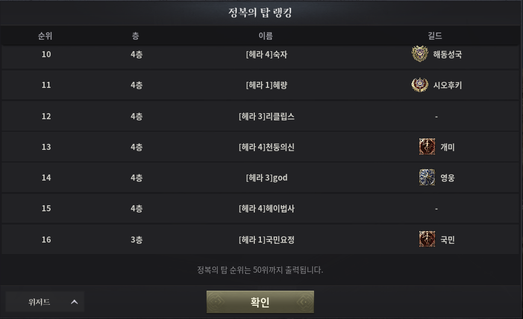
Task: Click the chevron arrow beside 위저드
Action: pos(75,302)
